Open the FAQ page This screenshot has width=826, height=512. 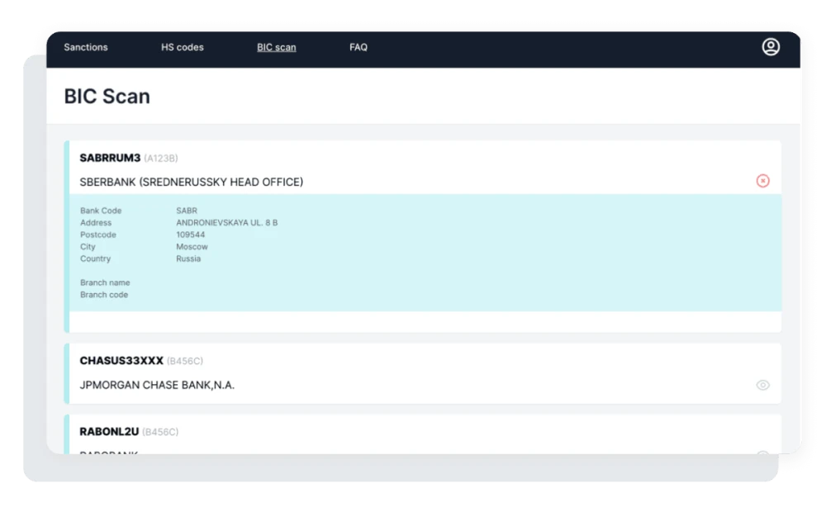[358, 47]
